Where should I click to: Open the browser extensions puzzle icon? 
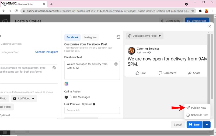[x=200, y=11]
